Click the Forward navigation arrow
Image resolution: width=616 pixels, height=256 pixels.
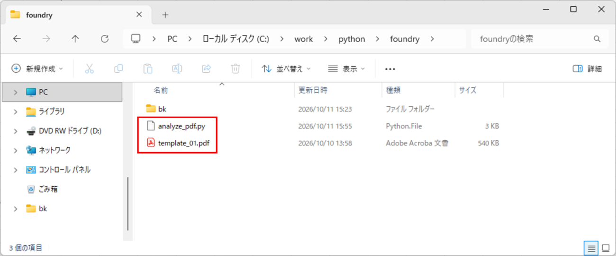(x=46, y=39)
